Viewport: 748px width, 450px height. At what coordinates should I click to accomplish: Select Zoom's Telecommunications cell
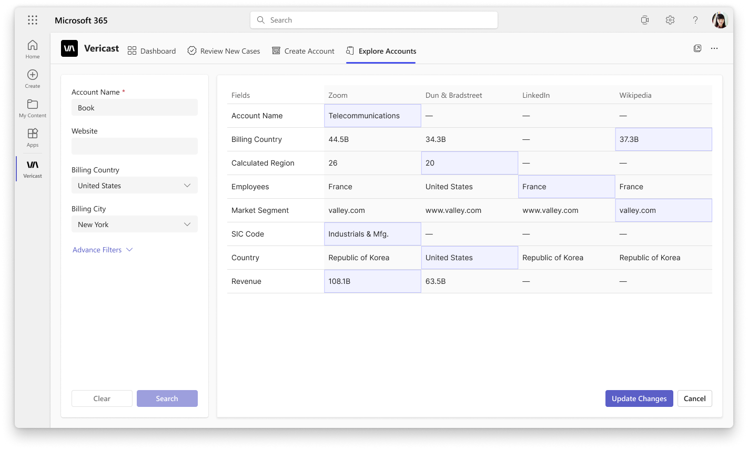point(372,116)
